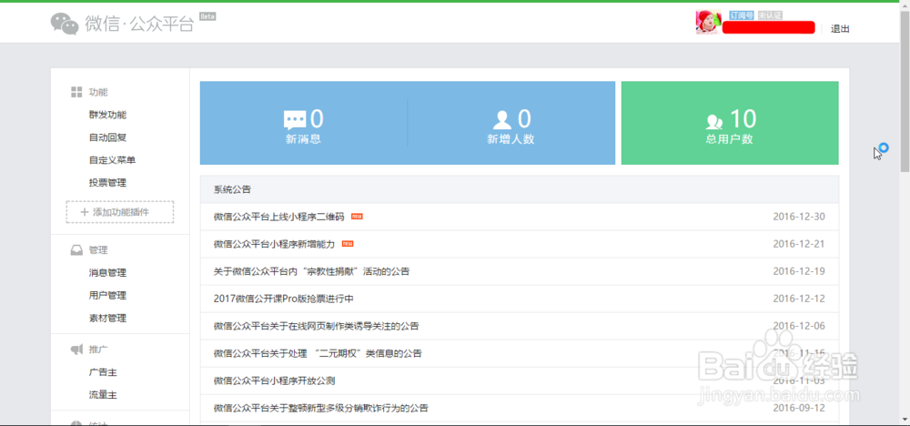Open 素材管理 in the sidebar
The image size is (910, 426).
(107, 318)
